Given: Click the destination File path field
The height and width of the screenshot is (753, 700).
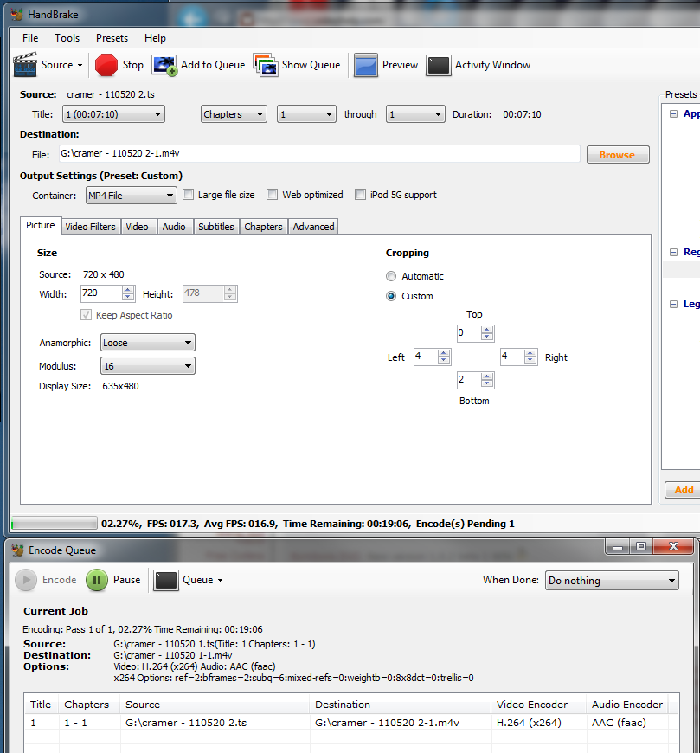Looking at the screenshot, I should tap(319, 154).
